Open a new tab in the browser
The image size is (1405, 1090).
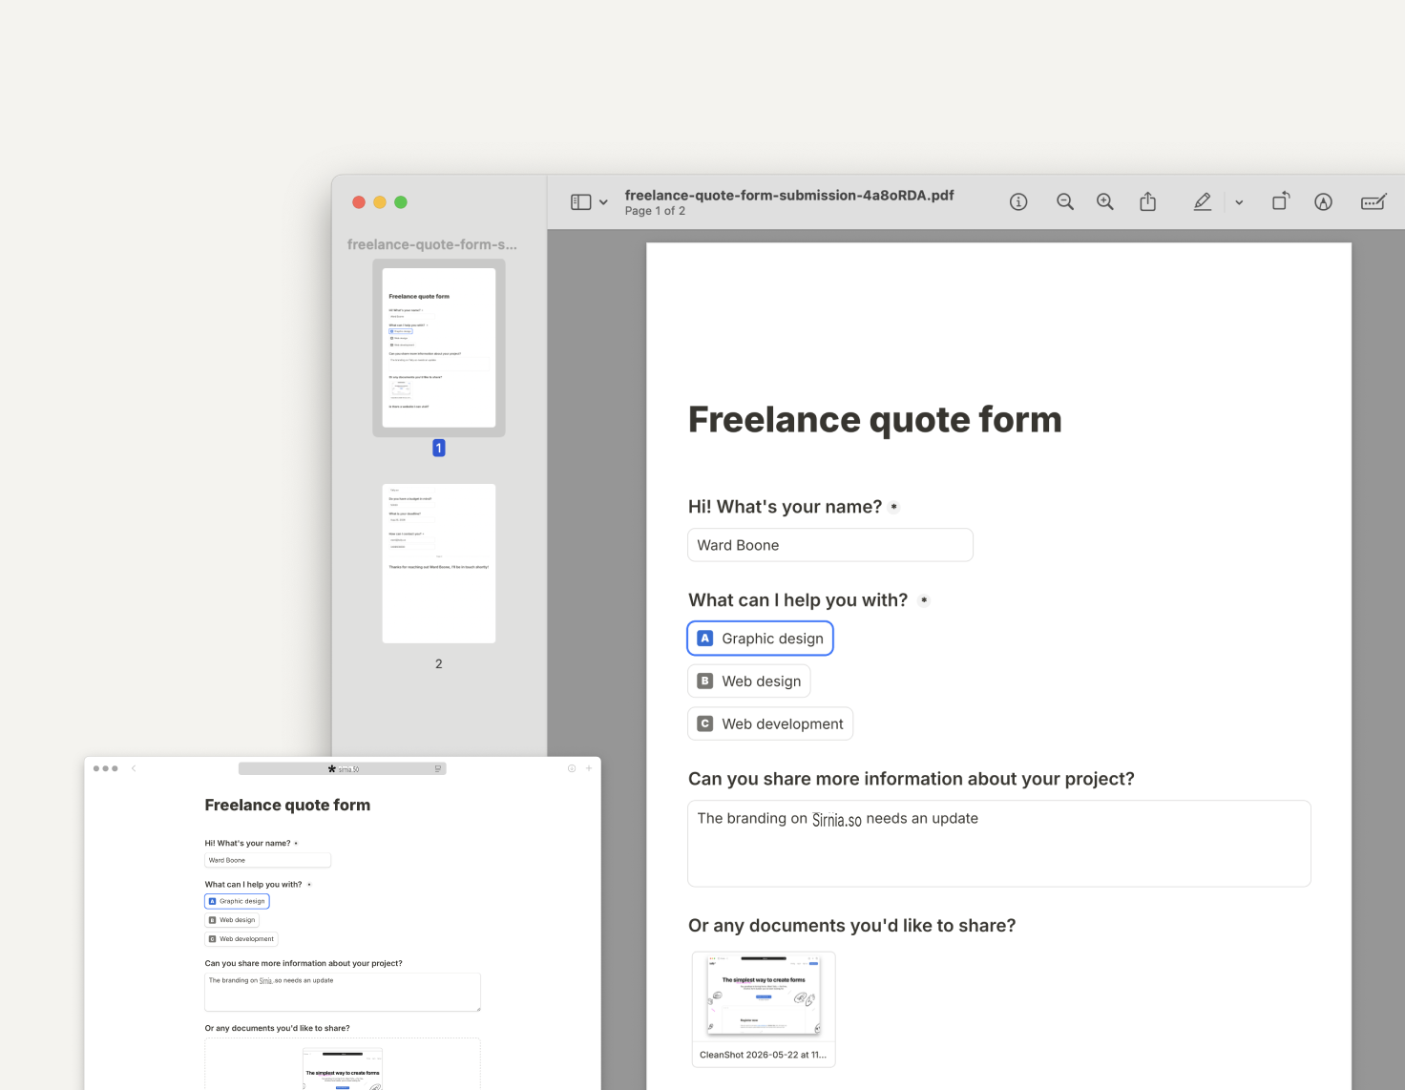[589, 768]
